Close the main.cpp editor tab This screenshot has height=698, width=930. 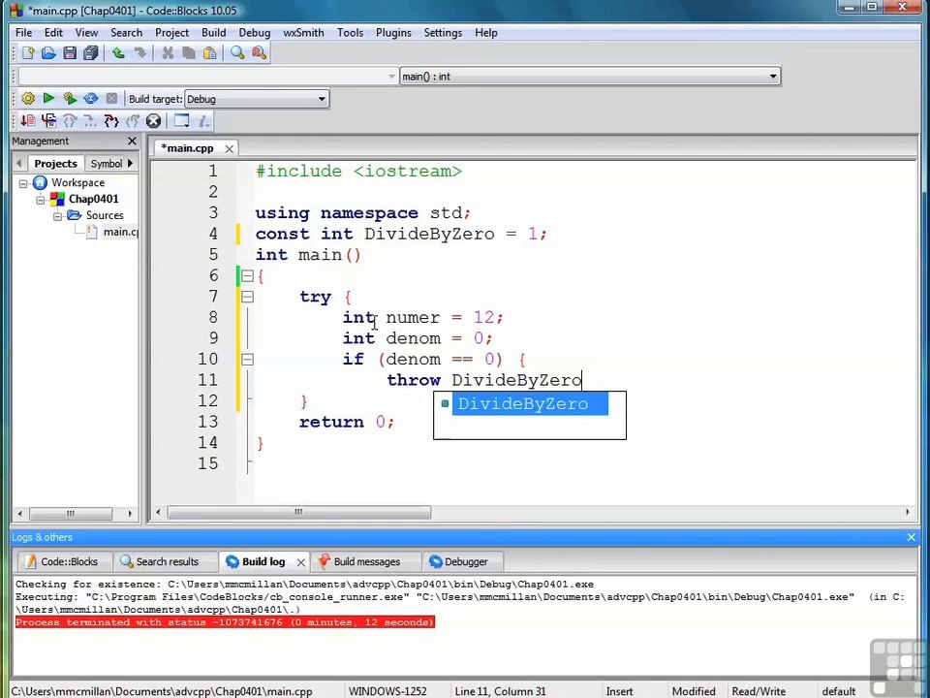coord(229,148)
